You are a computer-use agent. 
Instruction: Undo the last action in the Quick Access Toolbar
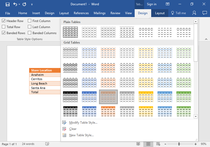[15, 4]
